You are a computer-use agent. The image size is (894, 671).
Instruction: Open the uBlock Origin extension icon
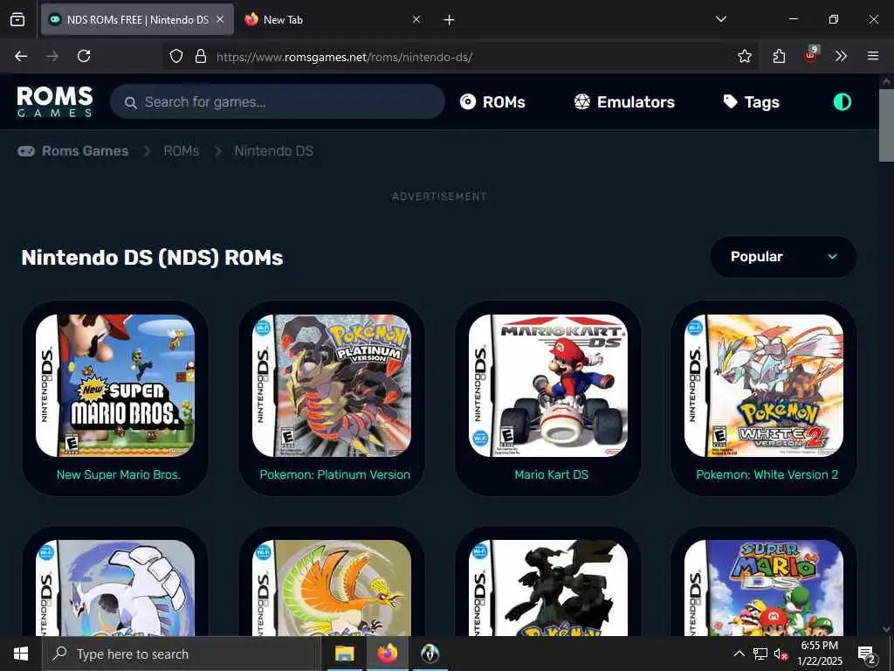(811, 55)
